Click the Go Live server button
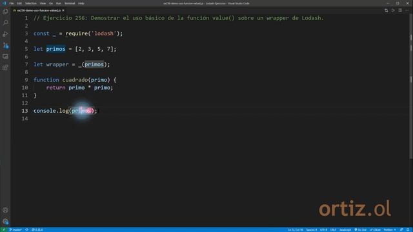This screenshot has width=413, height=232. 360,229
